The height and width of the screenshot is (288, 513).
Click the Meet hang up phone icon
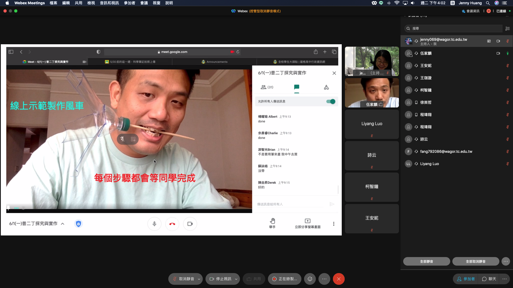coord(172,224)
